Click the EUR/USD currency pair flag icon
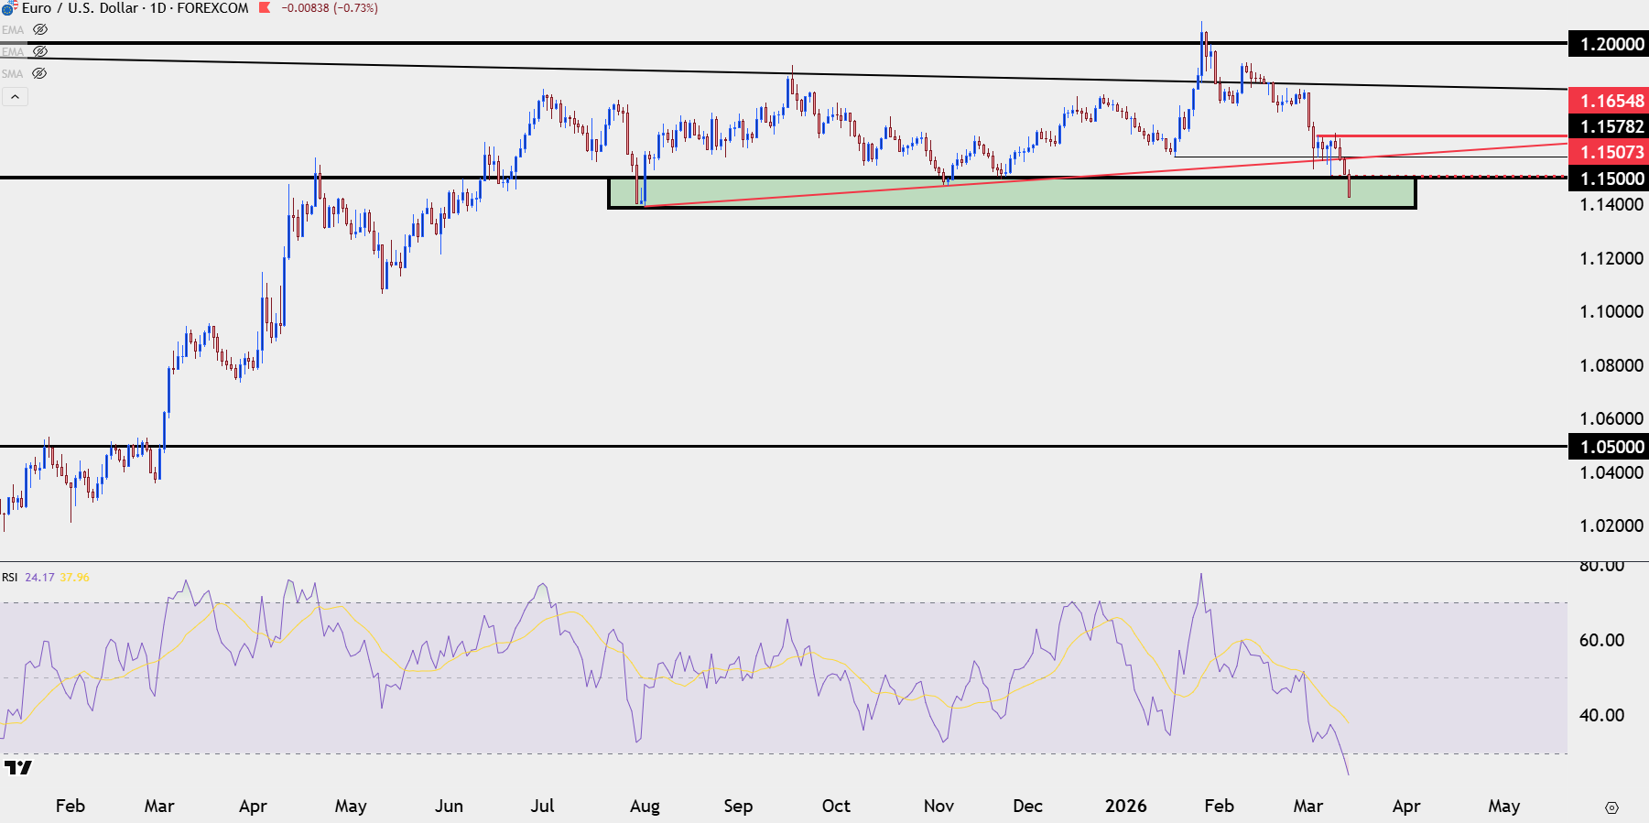The width and height of the screenshot is (1649, 823). coord(9,7)
